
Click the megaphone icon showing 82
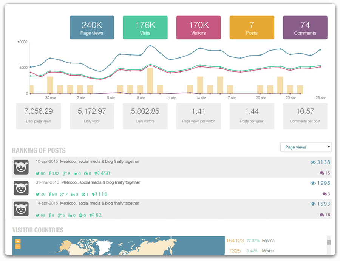click(92, 215)
